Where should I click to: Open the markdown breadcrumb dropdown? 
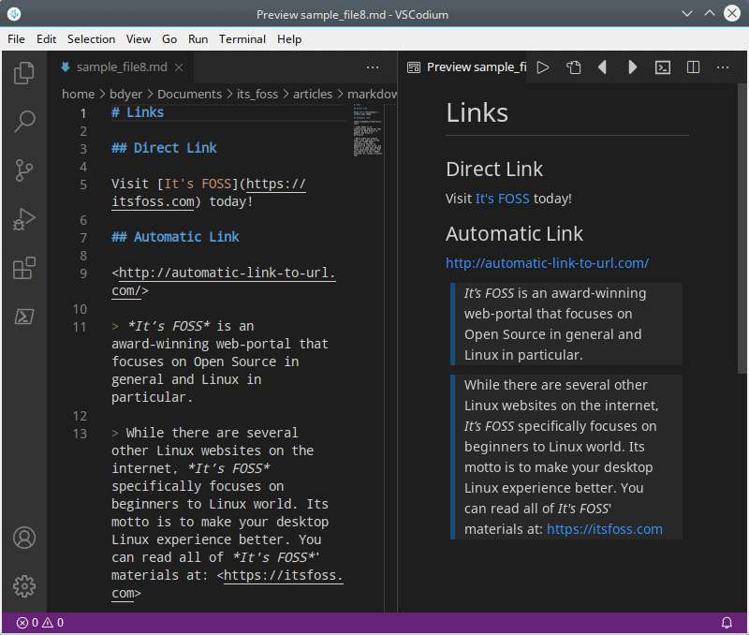coord(369,94)
